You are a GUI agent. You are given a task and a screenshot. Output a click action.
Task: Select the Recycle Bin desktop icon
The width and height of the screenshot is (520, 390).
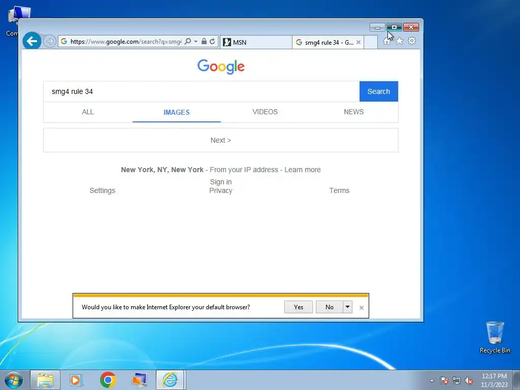pos(495,337)
